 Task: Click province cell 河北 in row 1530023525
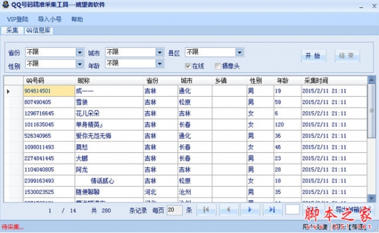tap(160, 192)
